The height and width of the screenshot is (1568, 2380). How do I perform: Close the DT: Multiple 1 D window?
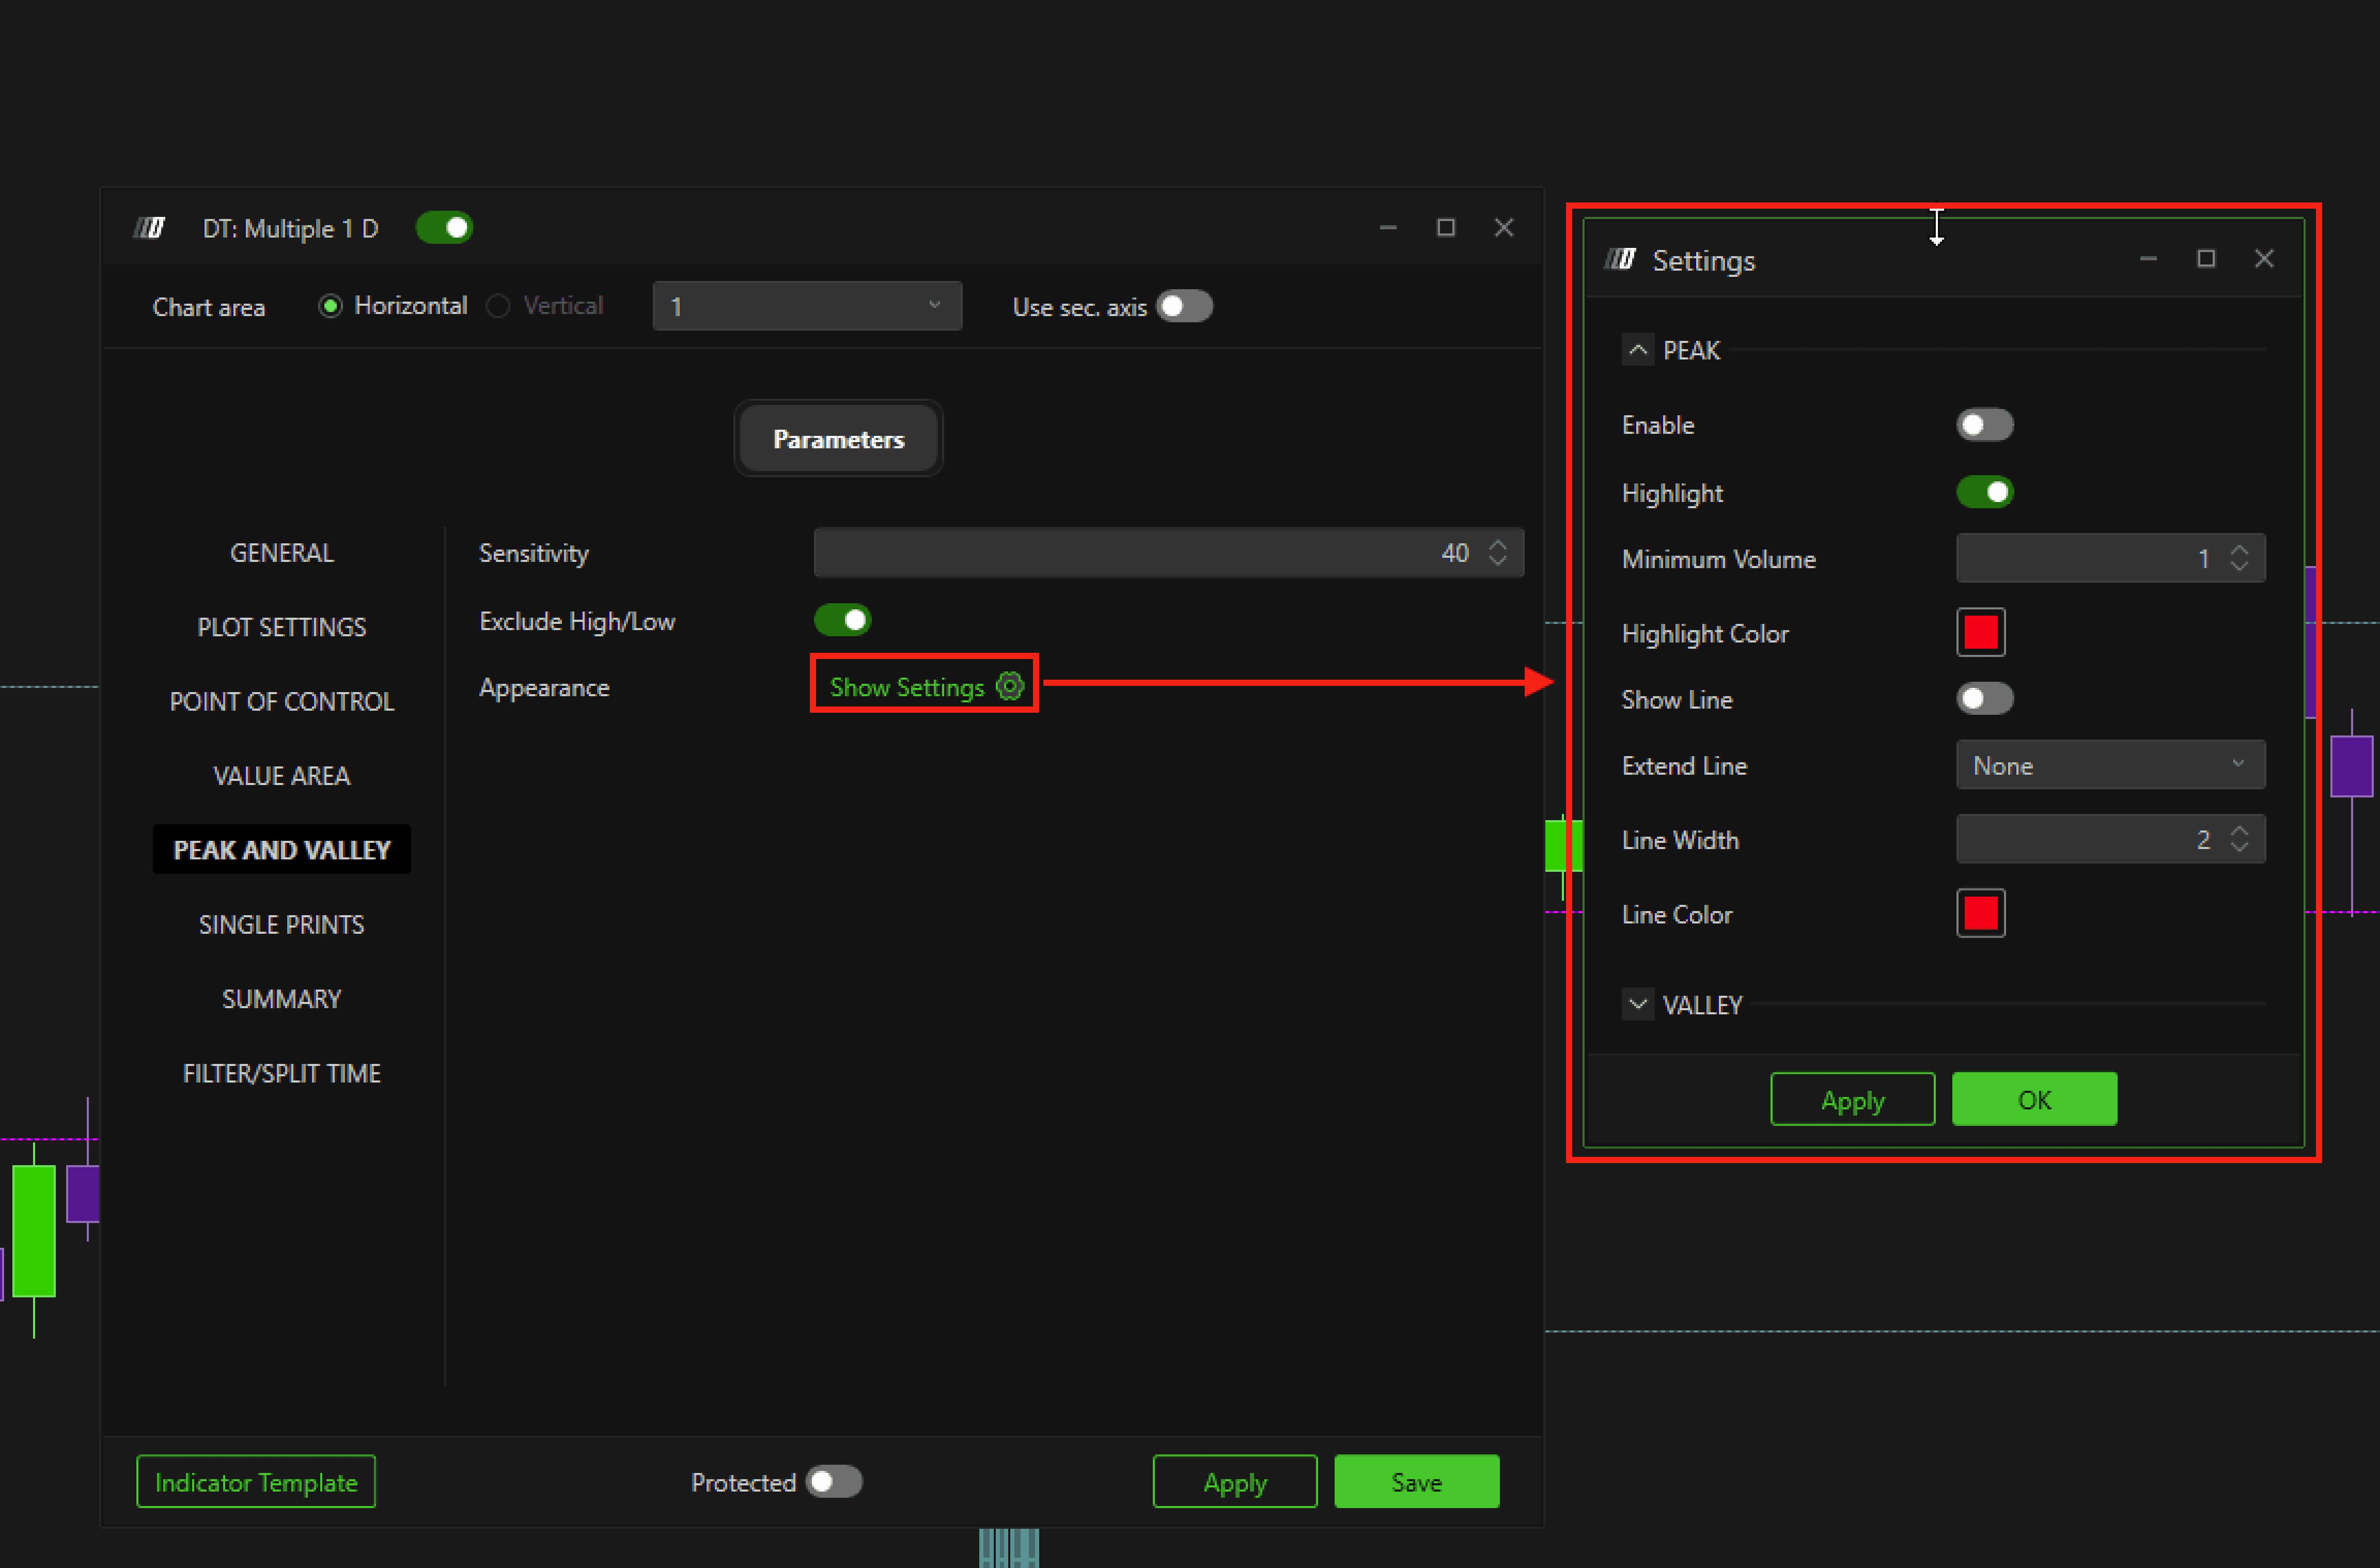(1503, 228)
